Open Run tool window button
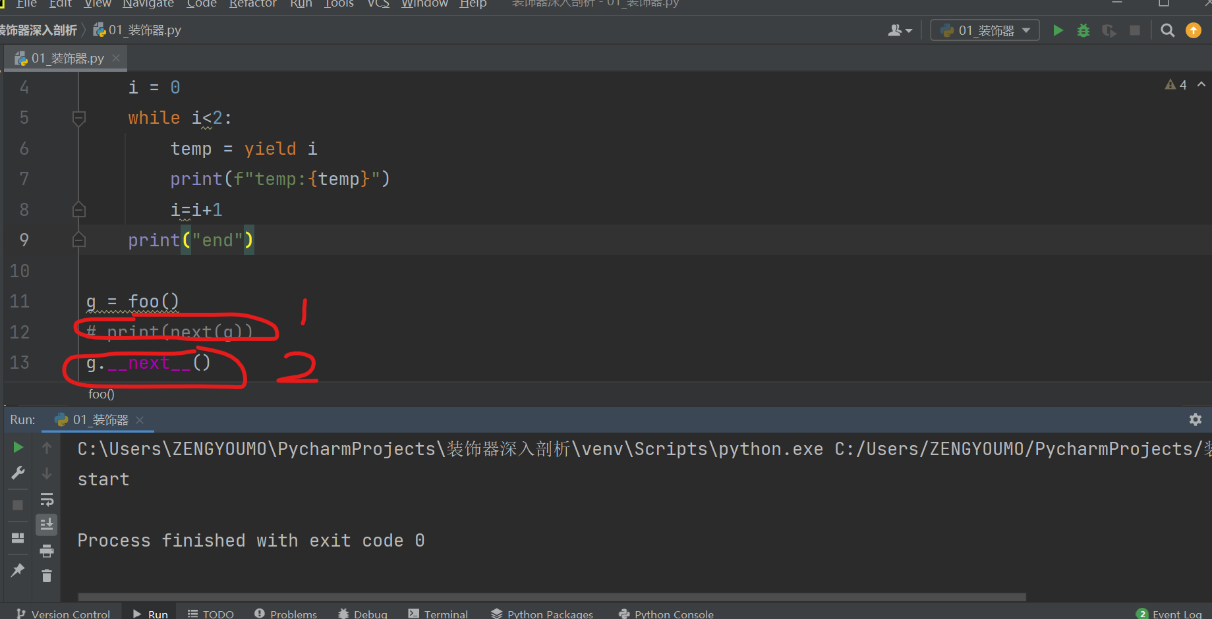Image resolution: width=1212 pixels, height=619 pixels. tap(150, 614)
